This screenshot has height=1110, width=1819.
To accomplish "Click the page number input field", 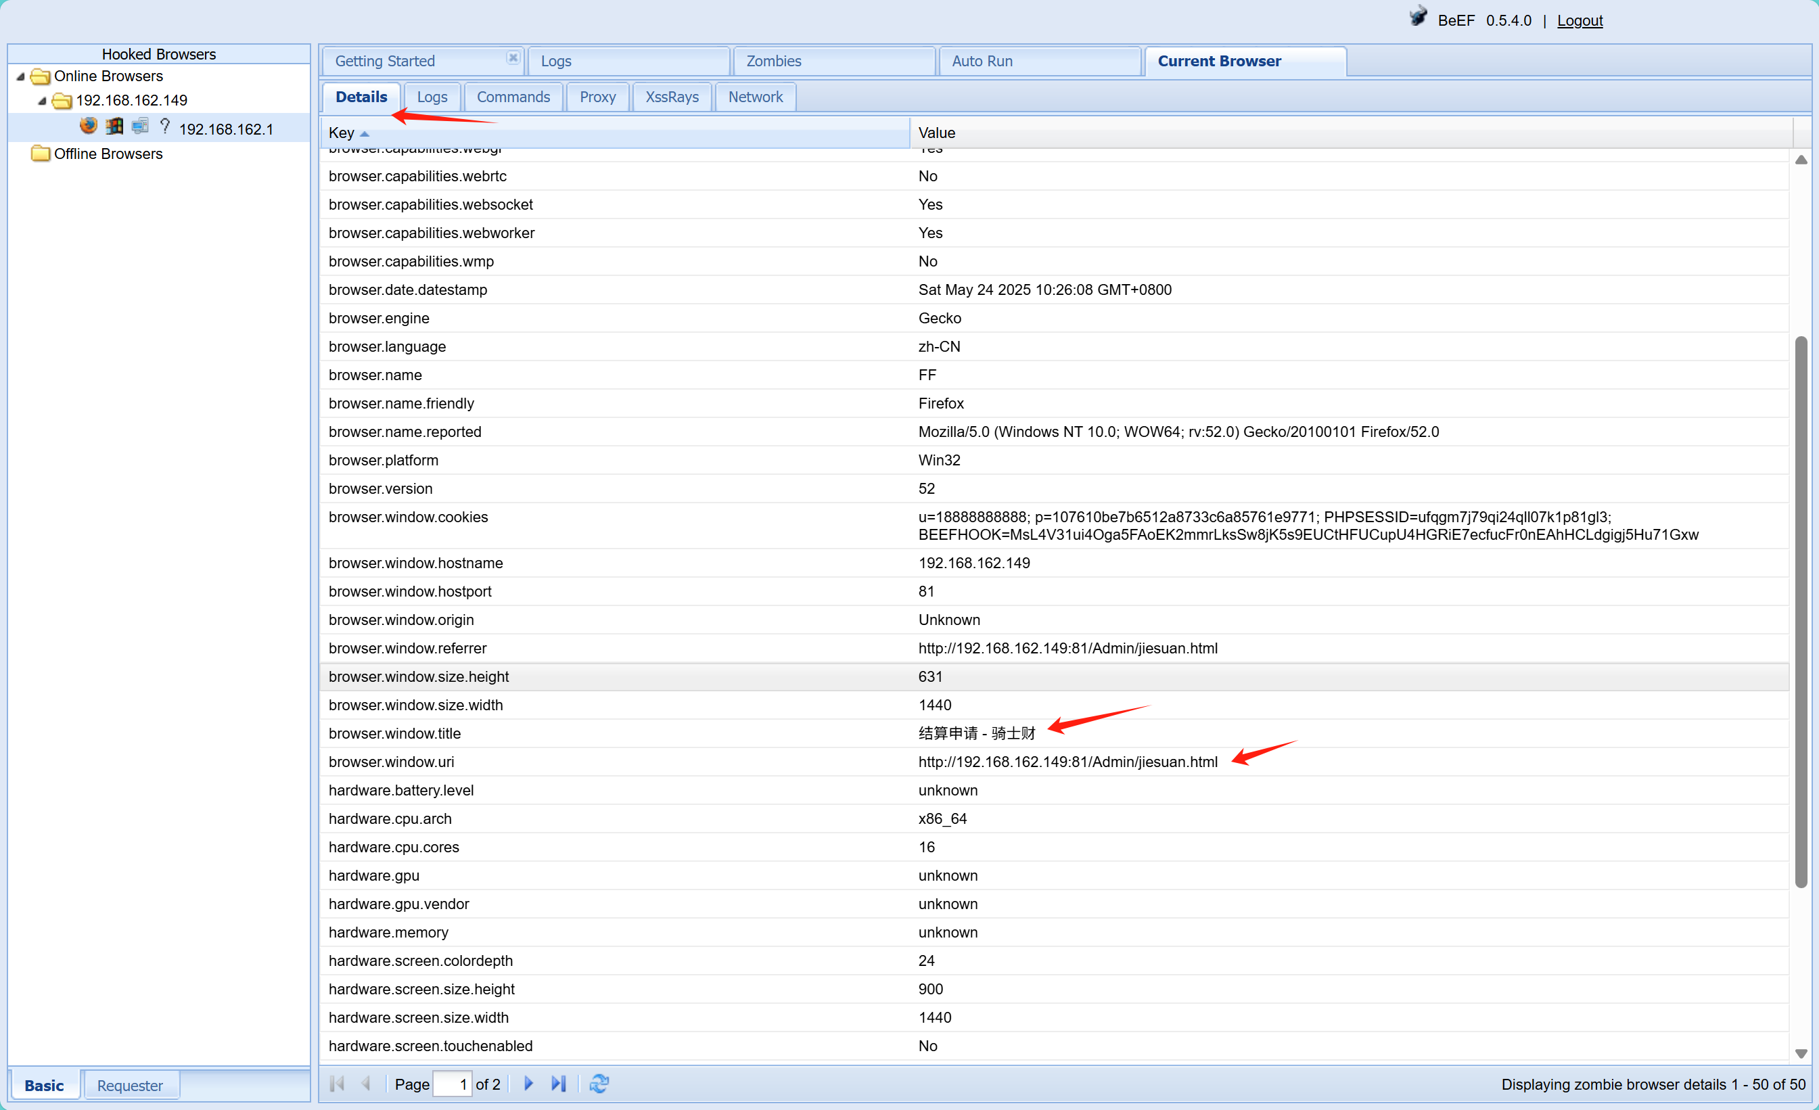I will pos(452,1084).
